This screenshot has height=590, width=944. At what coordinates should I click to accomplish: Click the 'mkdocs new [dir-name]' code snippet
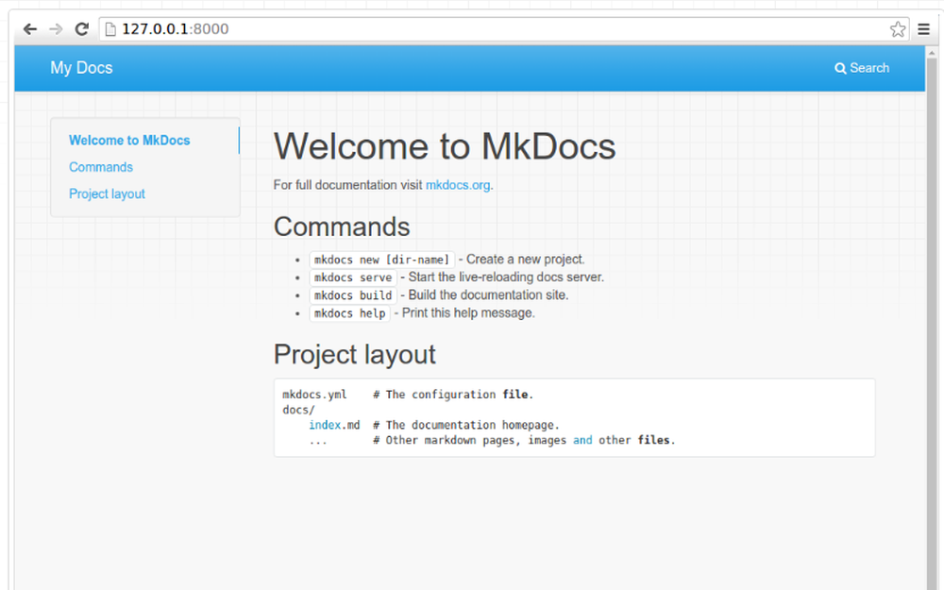pos(381,260)
